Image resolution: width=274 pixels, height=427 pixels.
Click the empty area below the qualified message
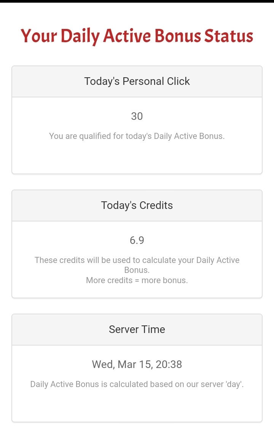[137, 157]
